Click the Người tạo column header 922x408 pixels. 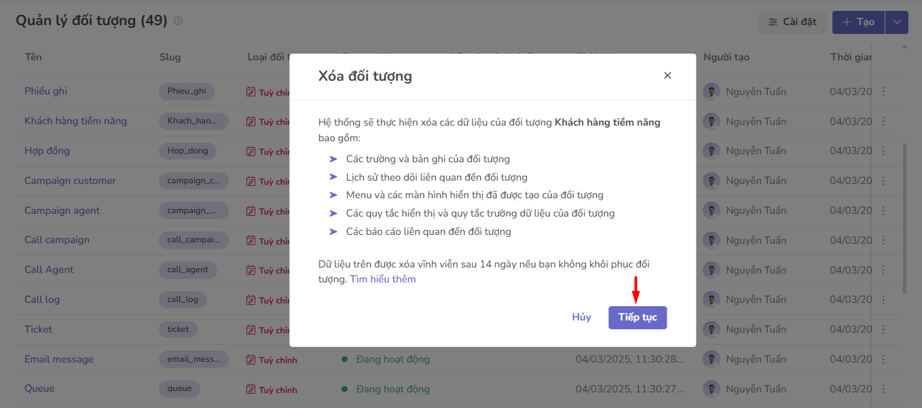pyautogui.click(x=726, y=57)
